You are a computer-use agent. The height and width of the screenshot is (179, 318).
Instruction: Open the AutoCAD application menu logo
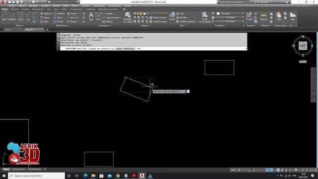click(x=3, y=2)
